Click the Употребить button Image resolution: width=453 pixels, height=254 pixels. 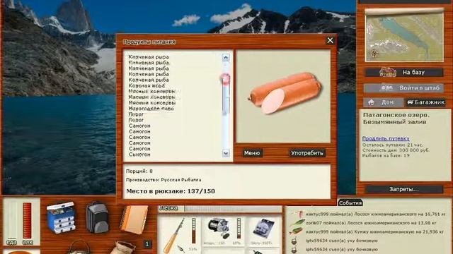point(306,153)
